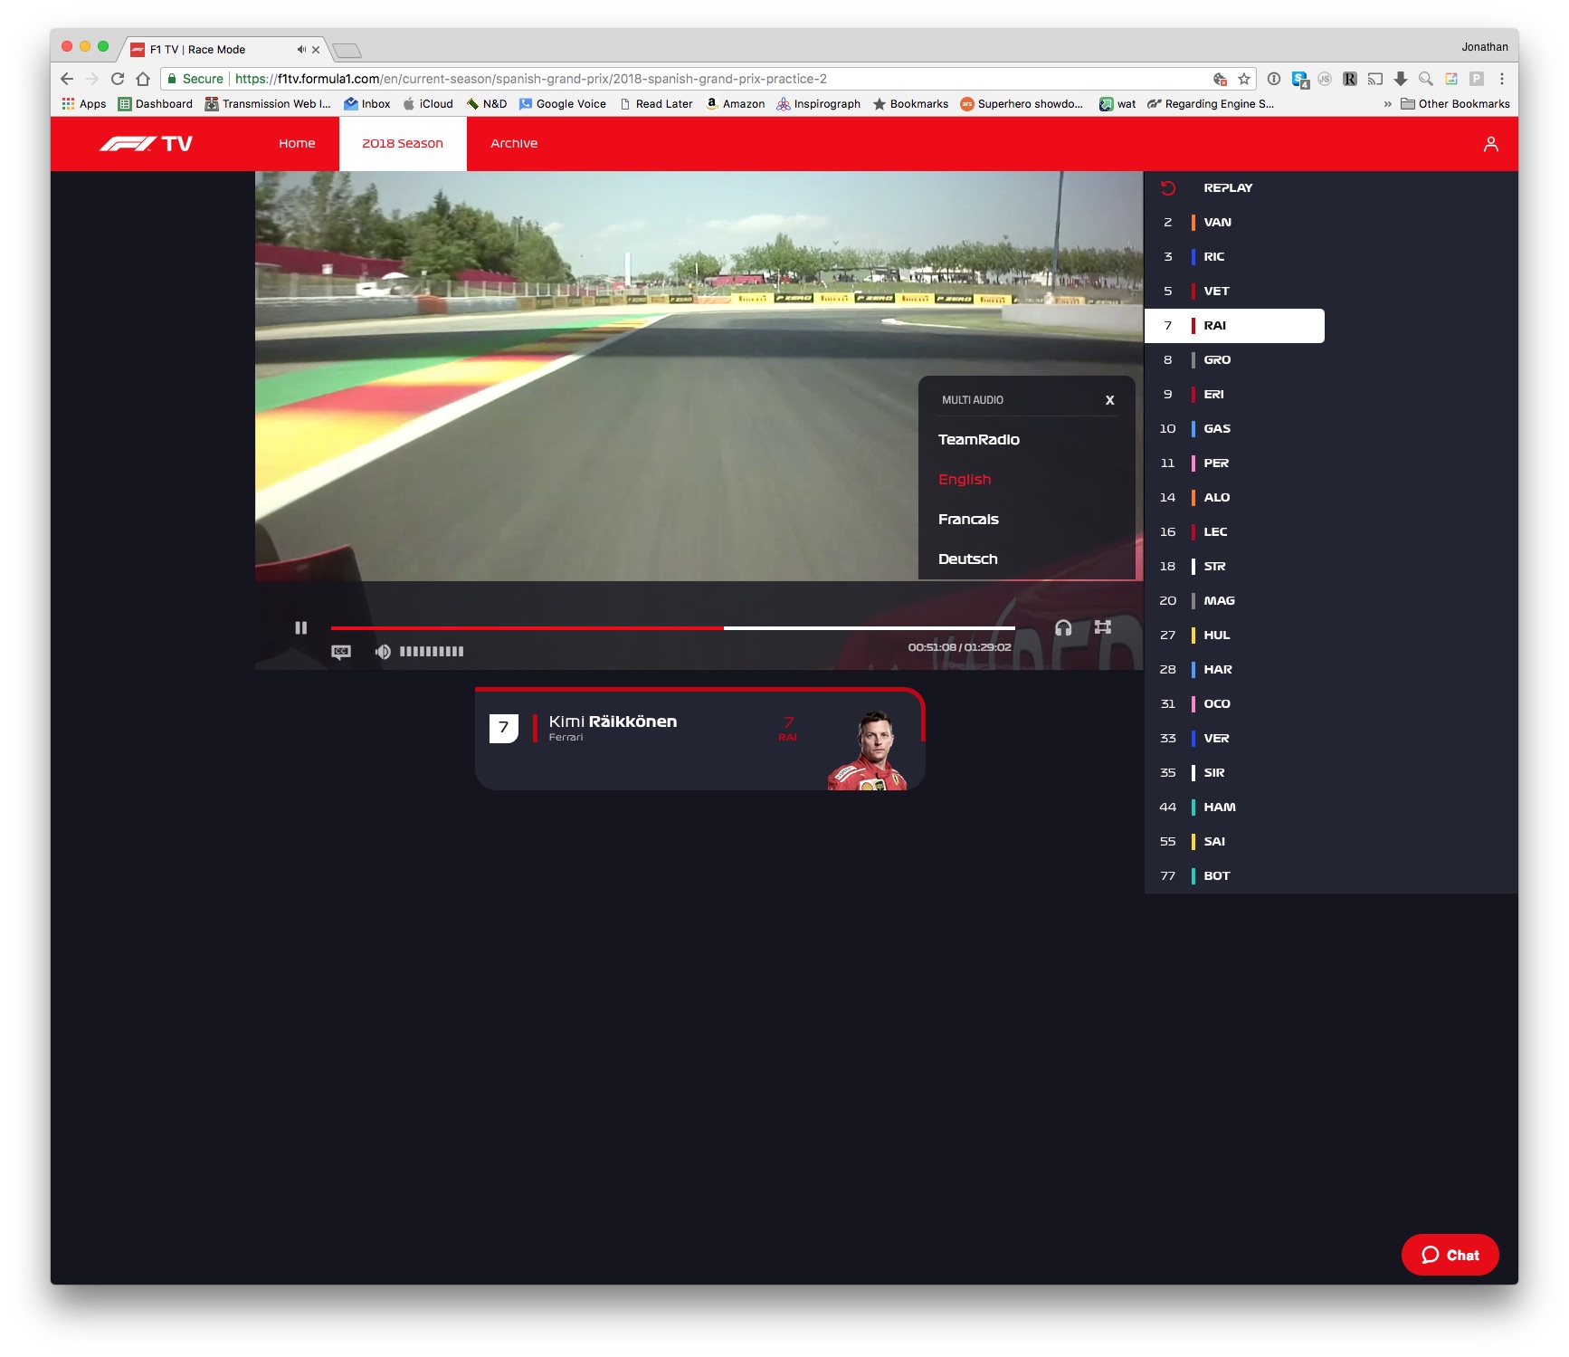Open the Chat support button
The width and height of the screenshot is (1569, 1357).
[x=1450, y=1255]
